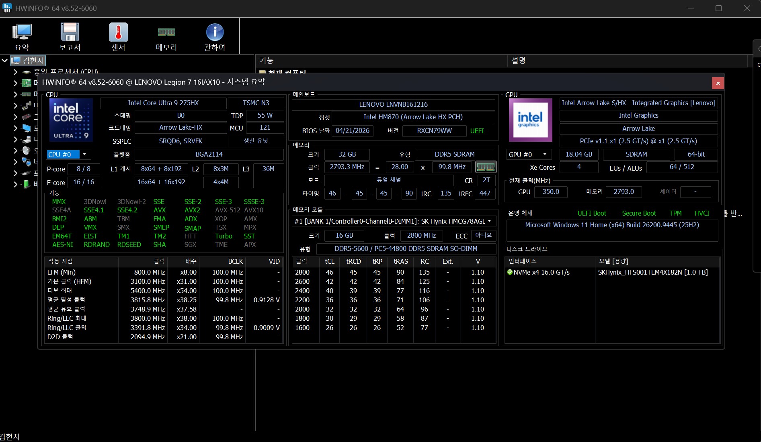Select the video card icon in tree
Image resolution: width=761 pixels, height=442 pixels.
pos(27,117)
